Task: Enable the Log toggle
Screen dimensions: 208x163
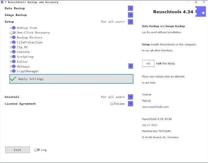Action: [x=37, y=150]
